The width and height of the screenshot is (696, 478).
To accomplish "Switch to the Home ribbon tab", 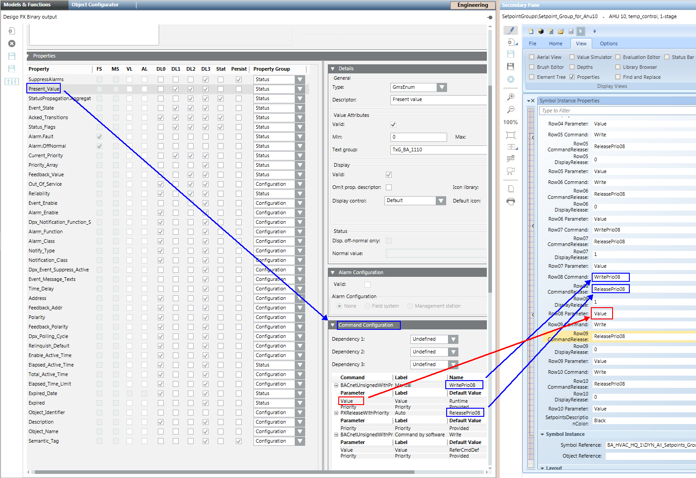I will coord(555,43).
